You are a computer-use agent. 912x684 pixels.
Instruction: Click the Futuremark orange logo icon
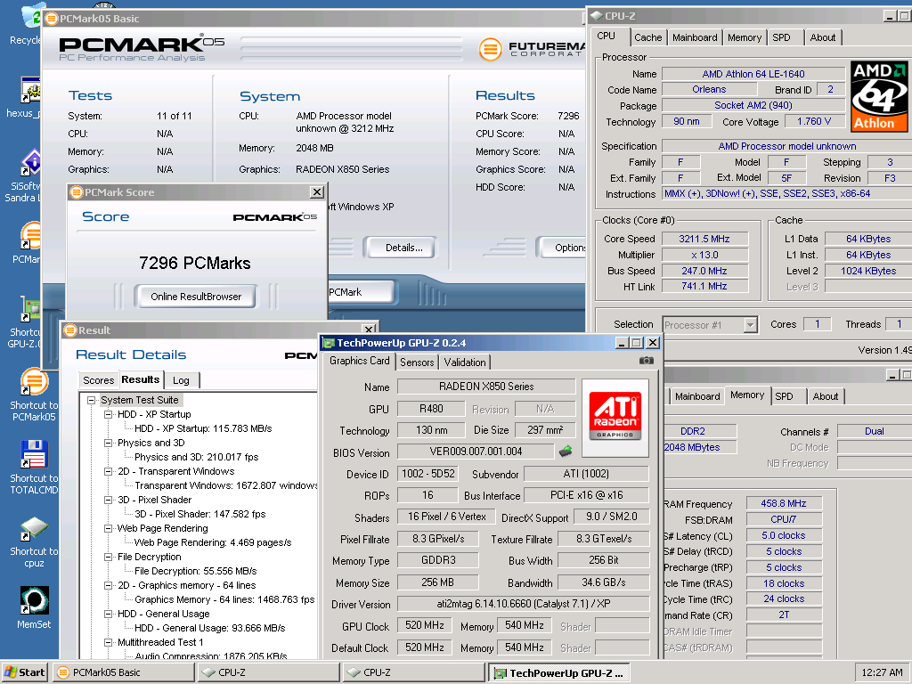pyautogui.click(x=491, y=49)
